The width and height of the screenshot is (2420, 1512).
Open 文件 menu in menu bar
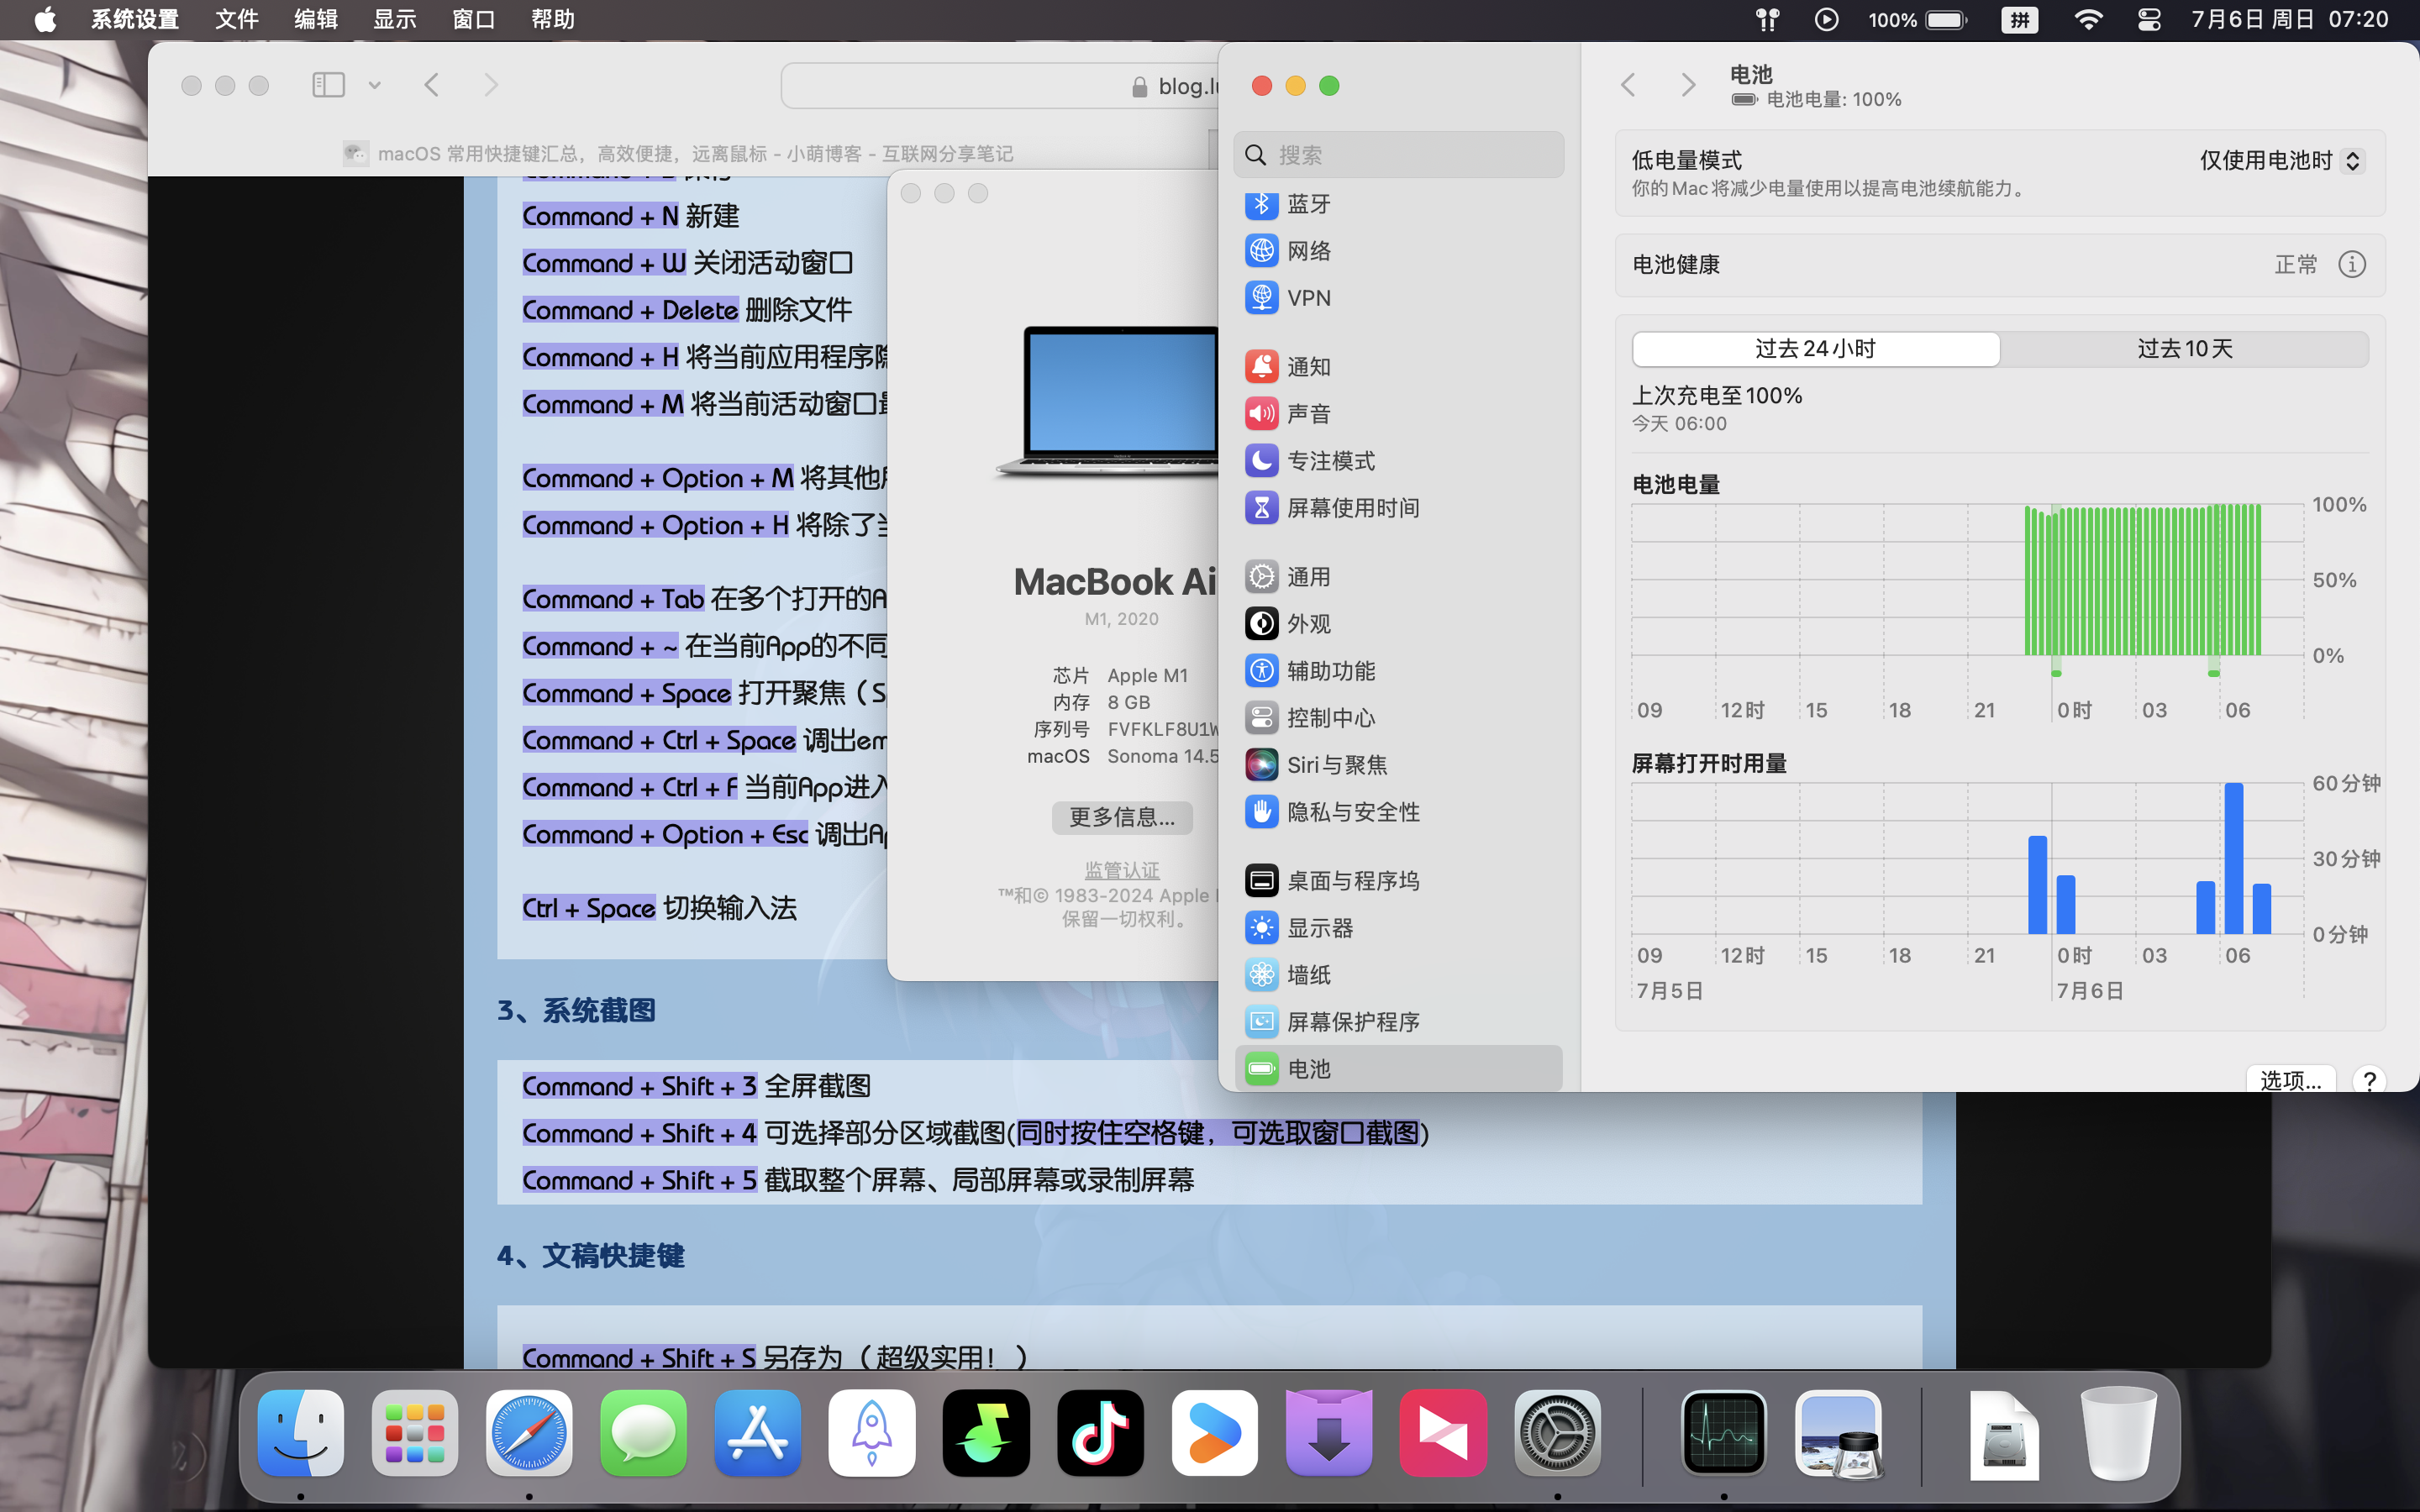[x=237, y=19]
